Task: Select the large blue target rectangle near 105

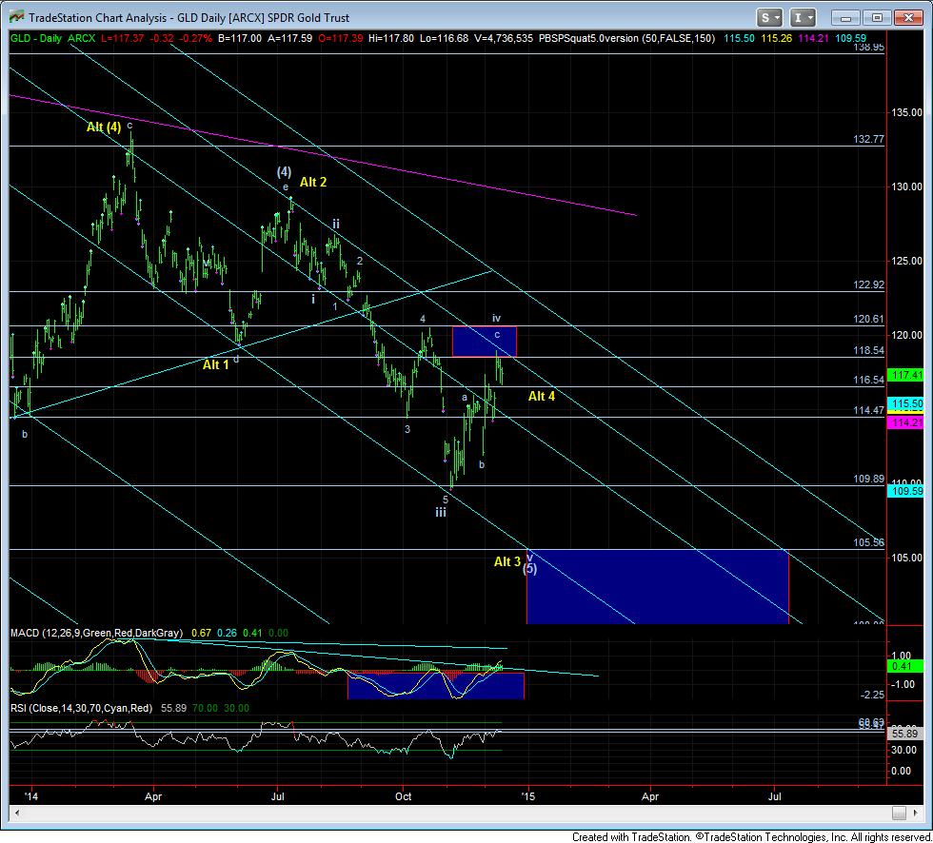Action: (x=658, y=587)
